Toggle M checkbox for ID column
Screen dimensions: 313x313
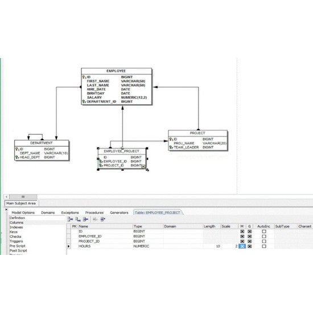coord(242,232)
